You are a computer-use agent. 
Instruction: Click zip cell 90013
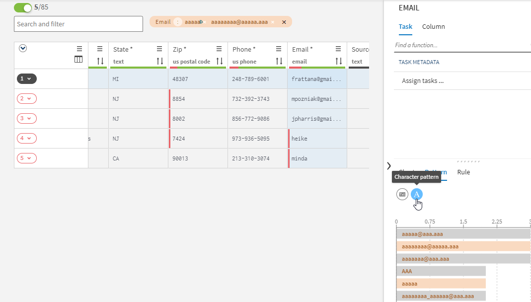198,158
